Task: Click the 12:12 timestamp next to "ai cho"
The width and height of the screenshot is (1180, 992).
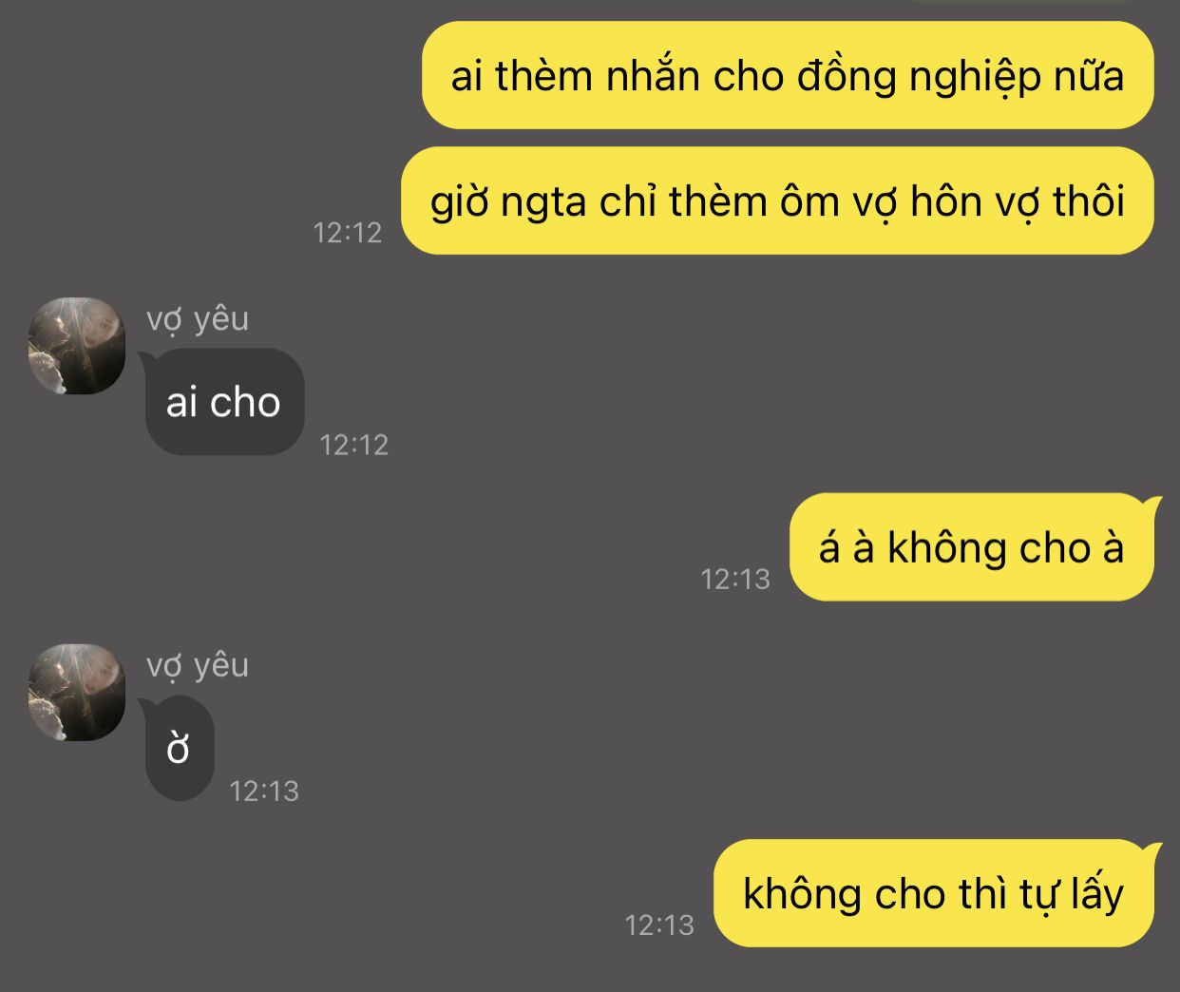Action: tap(354, 445)
